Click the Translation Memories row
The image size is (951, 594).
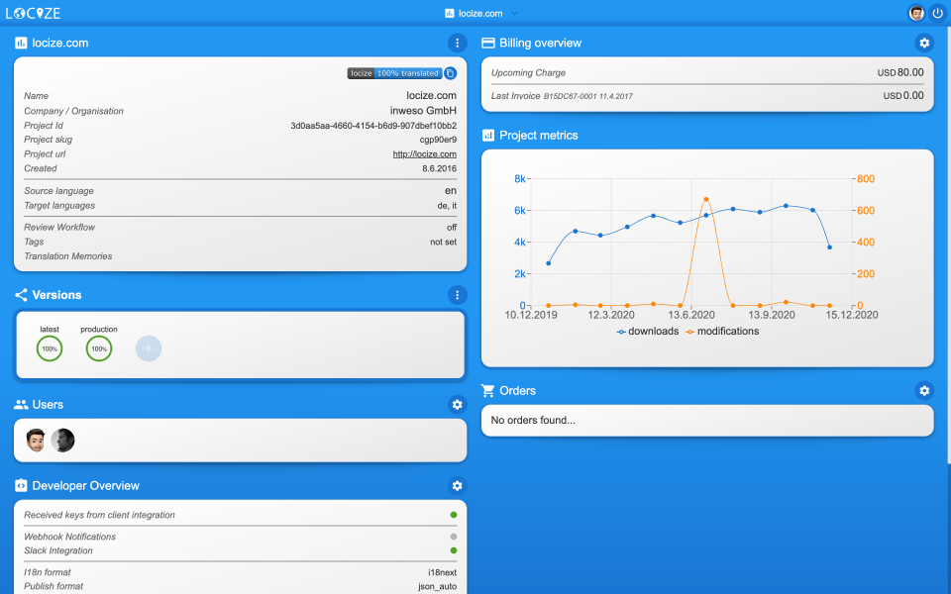(x=240, y=256)
